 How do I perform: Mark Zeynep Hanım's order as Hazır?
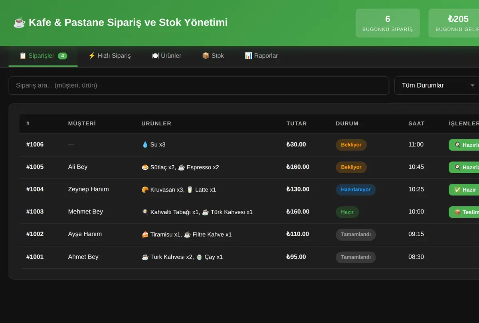(464, 190)
